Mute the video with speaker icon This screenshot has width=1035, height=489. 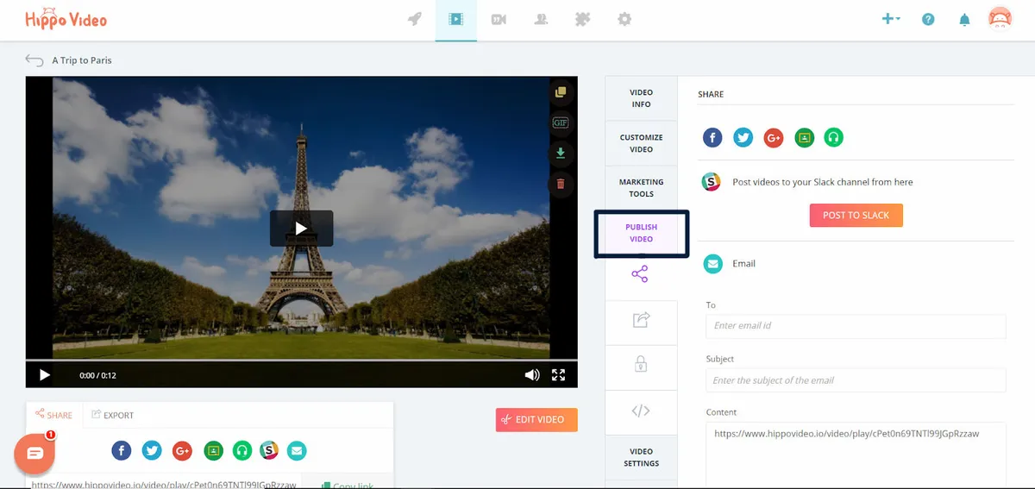pos(532,375)
